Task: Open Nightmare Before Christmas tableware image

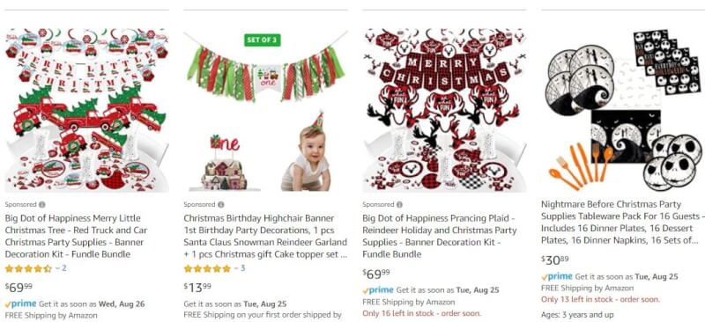Action: 623,110
